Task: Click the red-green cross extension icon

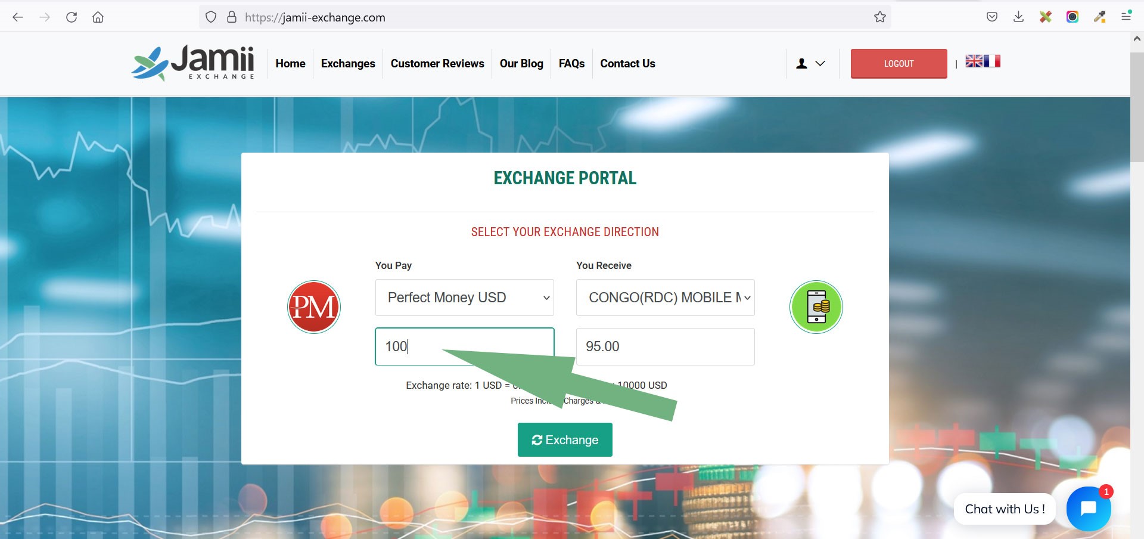Action: coord(1046,17)
